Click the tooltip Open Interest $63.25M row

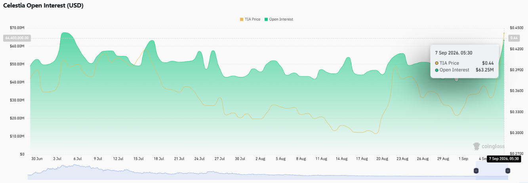coord(464,70)
